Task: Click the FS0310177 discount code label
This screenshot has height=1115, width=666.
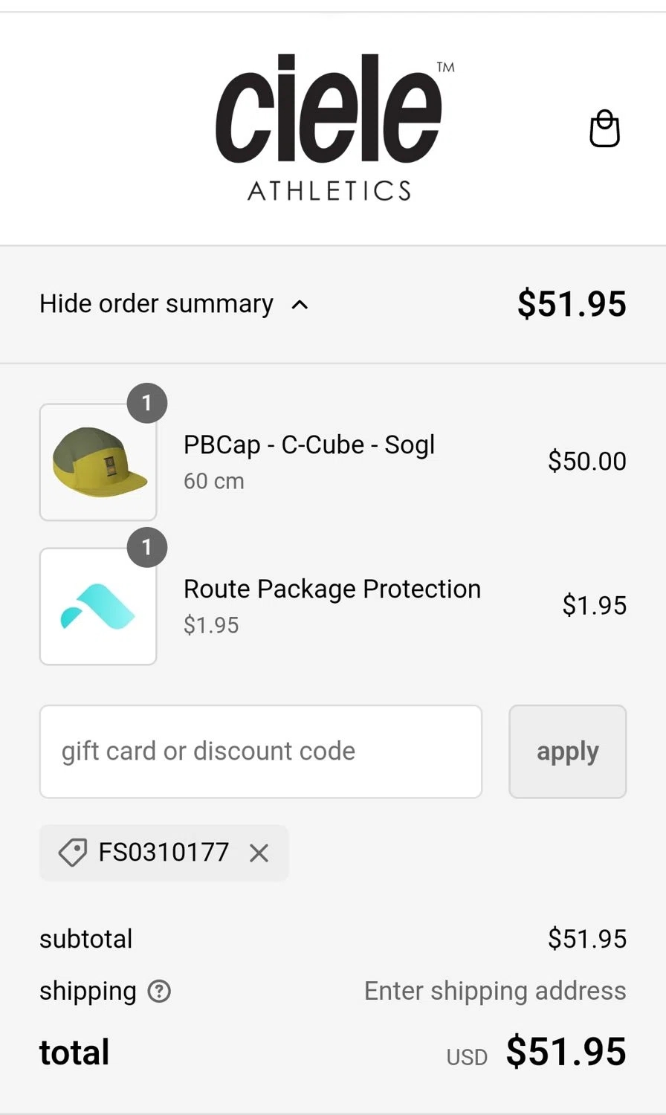Action: pos(164,852)
